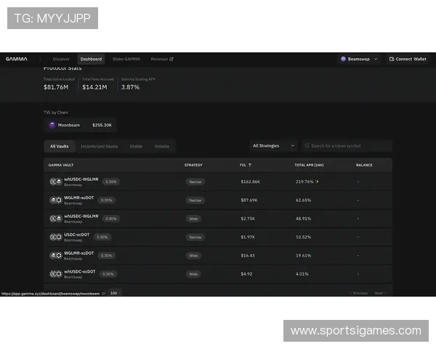Switch to the Incentivized Vaults tab
Screen dimensions: 436x349
[x=99, y=146]
